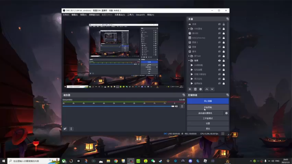
Task: Unlock the 图像 2 source
Action: pyautogui.click(x=224, y=42)
